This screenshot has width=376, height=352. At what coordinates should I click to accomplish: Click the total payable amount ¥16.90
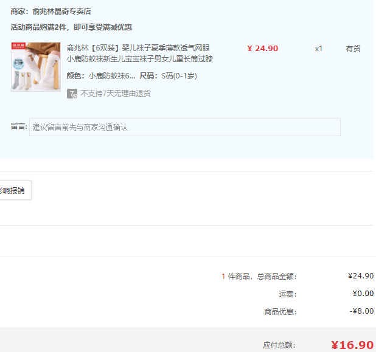click(352, 345)
